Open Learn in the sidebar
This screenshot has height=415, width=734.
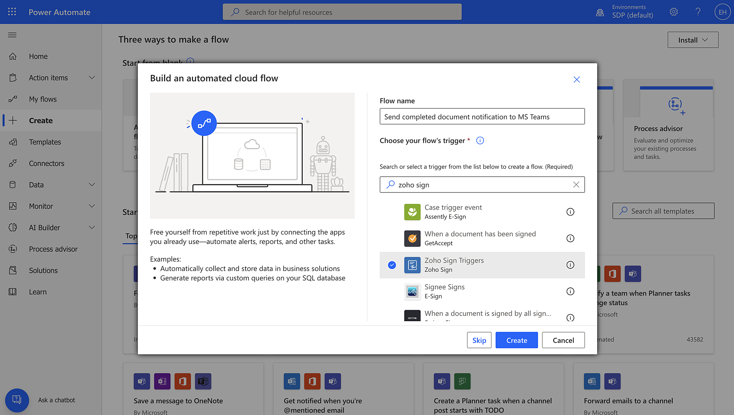pos(51,292)
